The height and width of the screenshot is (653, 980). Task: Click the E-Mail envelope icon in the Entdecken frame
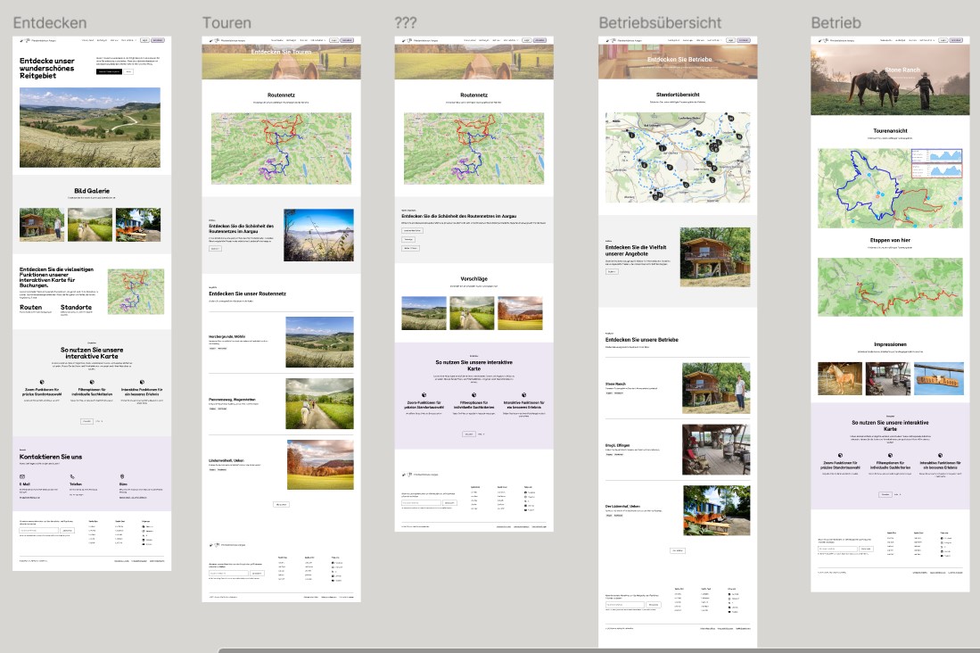21,477
